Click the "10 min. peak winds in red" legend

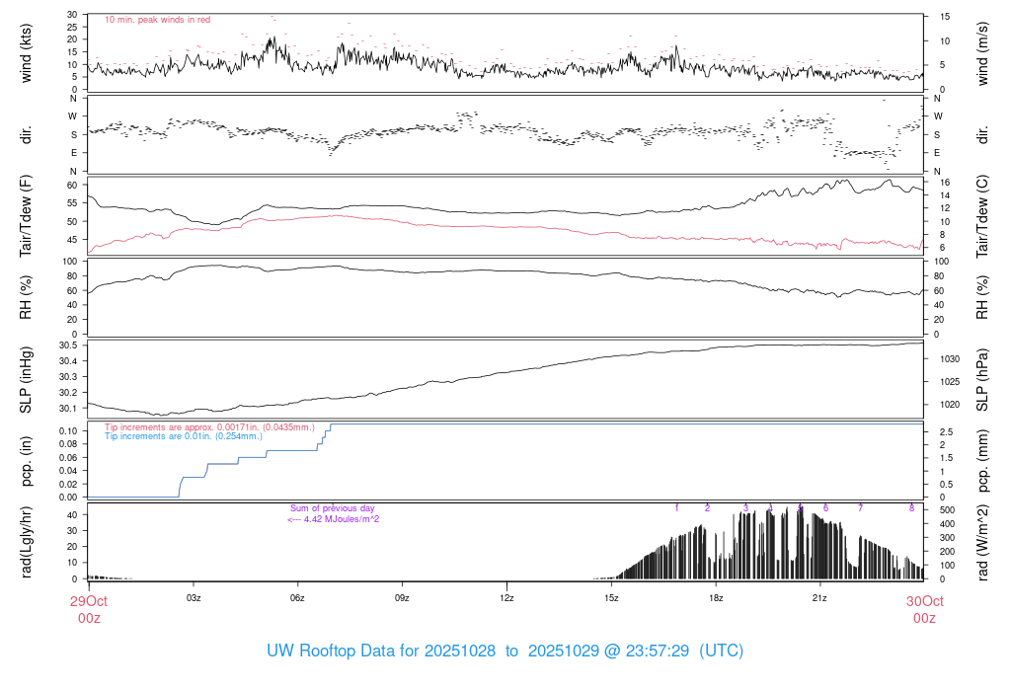(x=157, y=20)
